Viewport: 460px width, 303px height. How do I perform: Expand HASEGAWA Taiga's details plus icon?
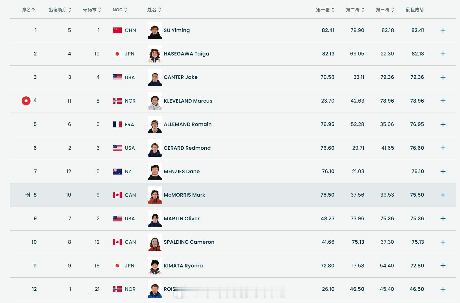[x=443, y=54]
